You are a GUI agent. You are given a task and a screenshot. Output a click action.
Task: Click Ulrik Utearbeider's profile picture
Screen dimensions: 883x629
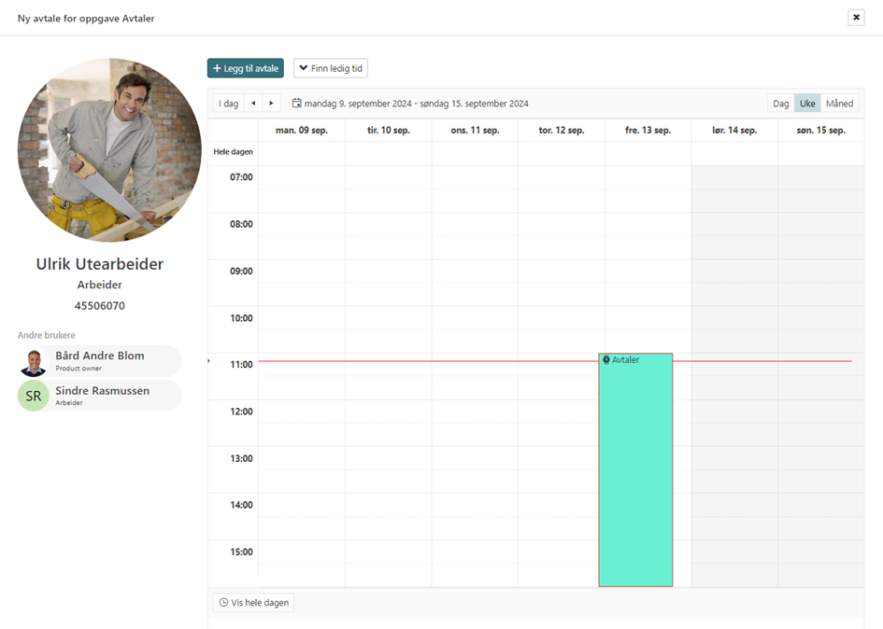pos(109,150)
